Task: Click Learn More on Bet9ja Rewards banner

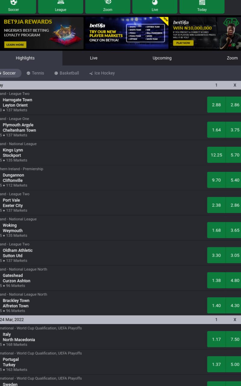Action: pos(15,45)
